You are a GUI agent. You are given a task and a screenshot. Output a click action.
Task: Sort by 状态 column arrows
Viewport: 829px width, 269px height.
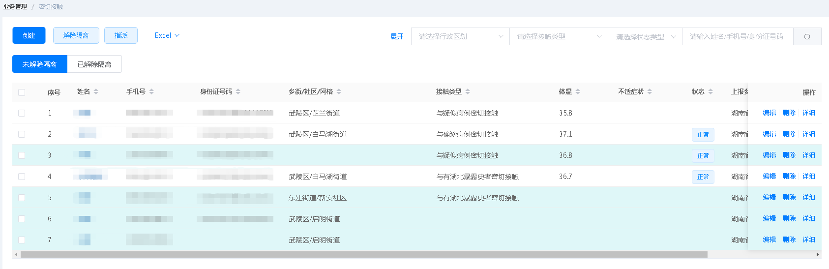click(711, 91)
